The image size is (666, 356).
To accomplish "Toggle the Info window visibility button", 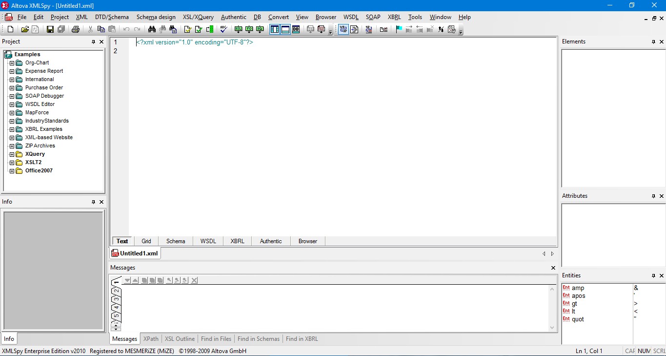I will 285,29.
